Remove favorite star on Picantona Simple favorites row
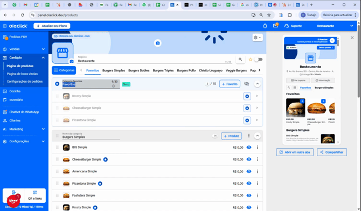This screenshot has height=211, width=361. [x=247, y=120]
